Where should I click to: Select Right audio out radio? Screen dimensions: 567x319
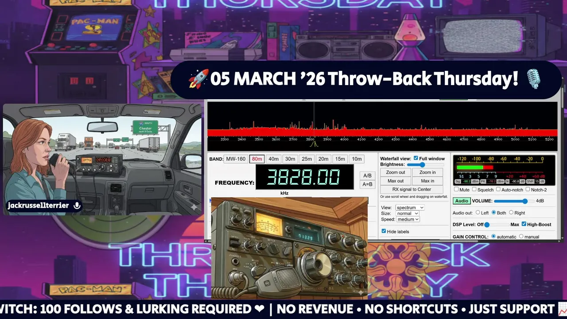pos(511,213)
